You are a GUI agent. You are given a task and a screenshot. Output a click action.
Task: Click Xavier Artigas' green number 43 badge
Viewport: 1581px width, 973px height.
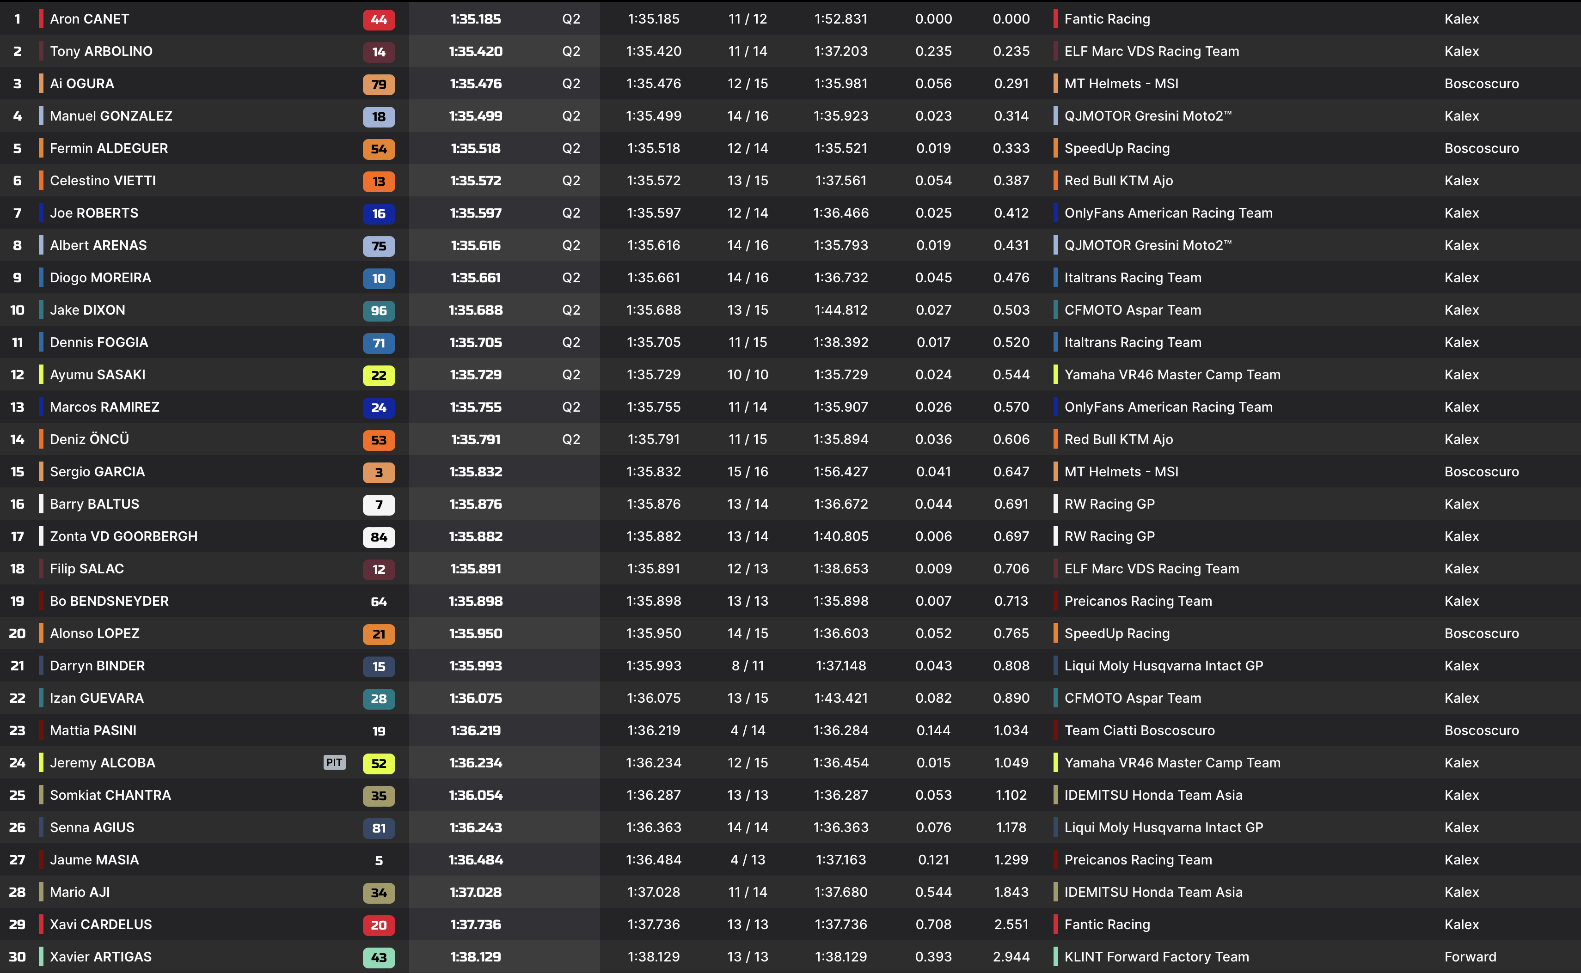coord(379,957)
